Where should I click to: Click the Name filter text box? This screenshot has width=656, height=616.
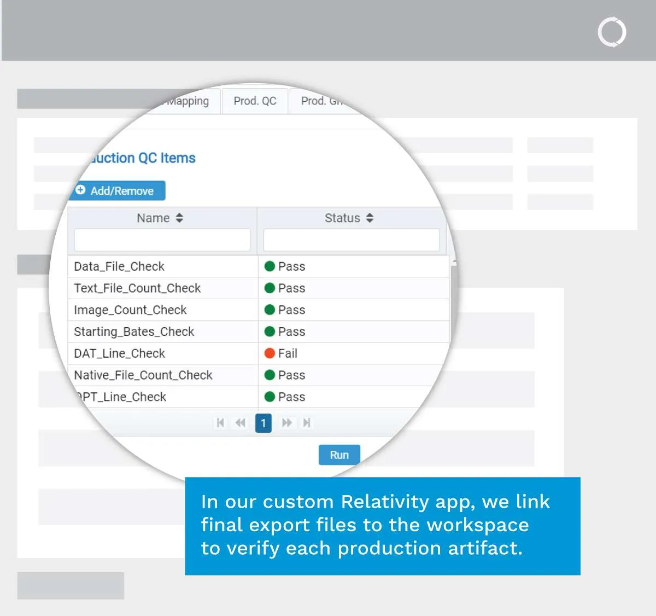(x=162, y=240)
